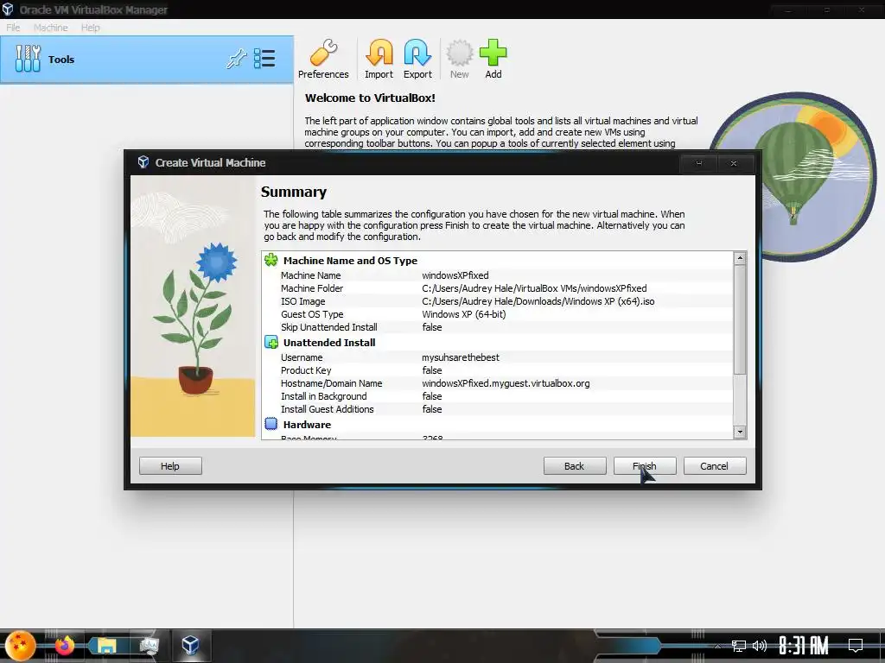The image size is (885, 663).
Task: Click the Install in Background row
Action: click(498, 396)
